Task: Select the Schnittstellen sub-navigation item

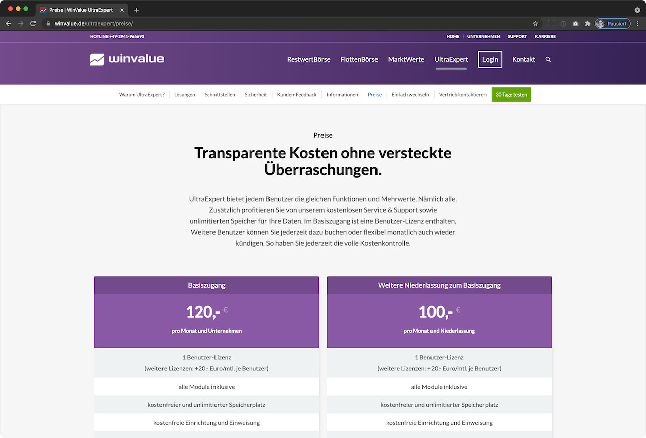Action: (220, 95)
